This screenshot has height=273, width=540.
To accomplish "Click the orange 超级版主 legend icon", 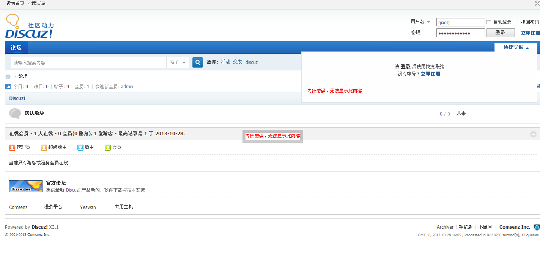I will 44,147.
